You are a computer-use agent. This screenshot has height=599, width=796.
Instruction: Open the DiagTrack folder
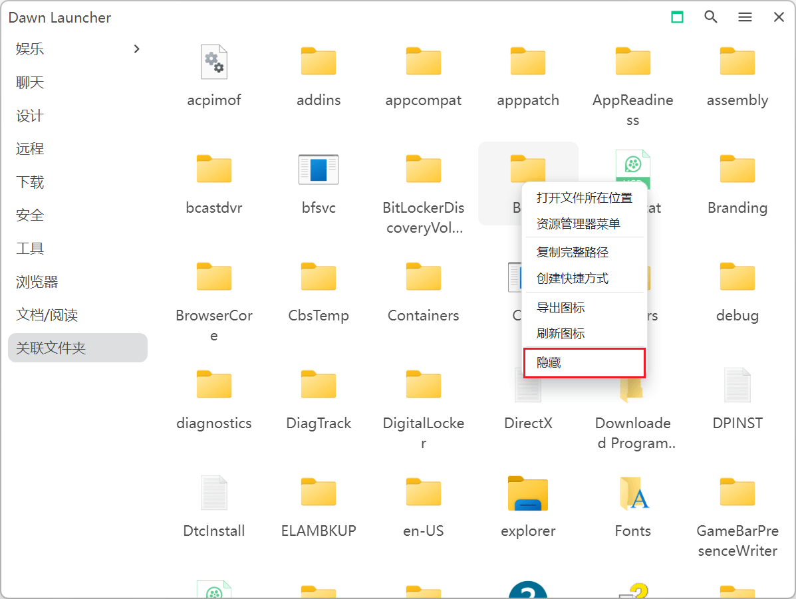pos(319,384)
